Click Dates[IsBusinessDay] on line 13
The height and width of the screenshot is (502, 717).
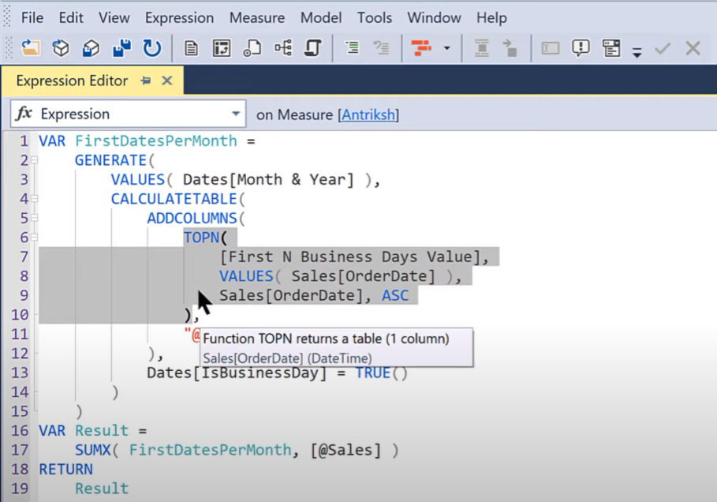pyautogui.click(x=237, y=373)
